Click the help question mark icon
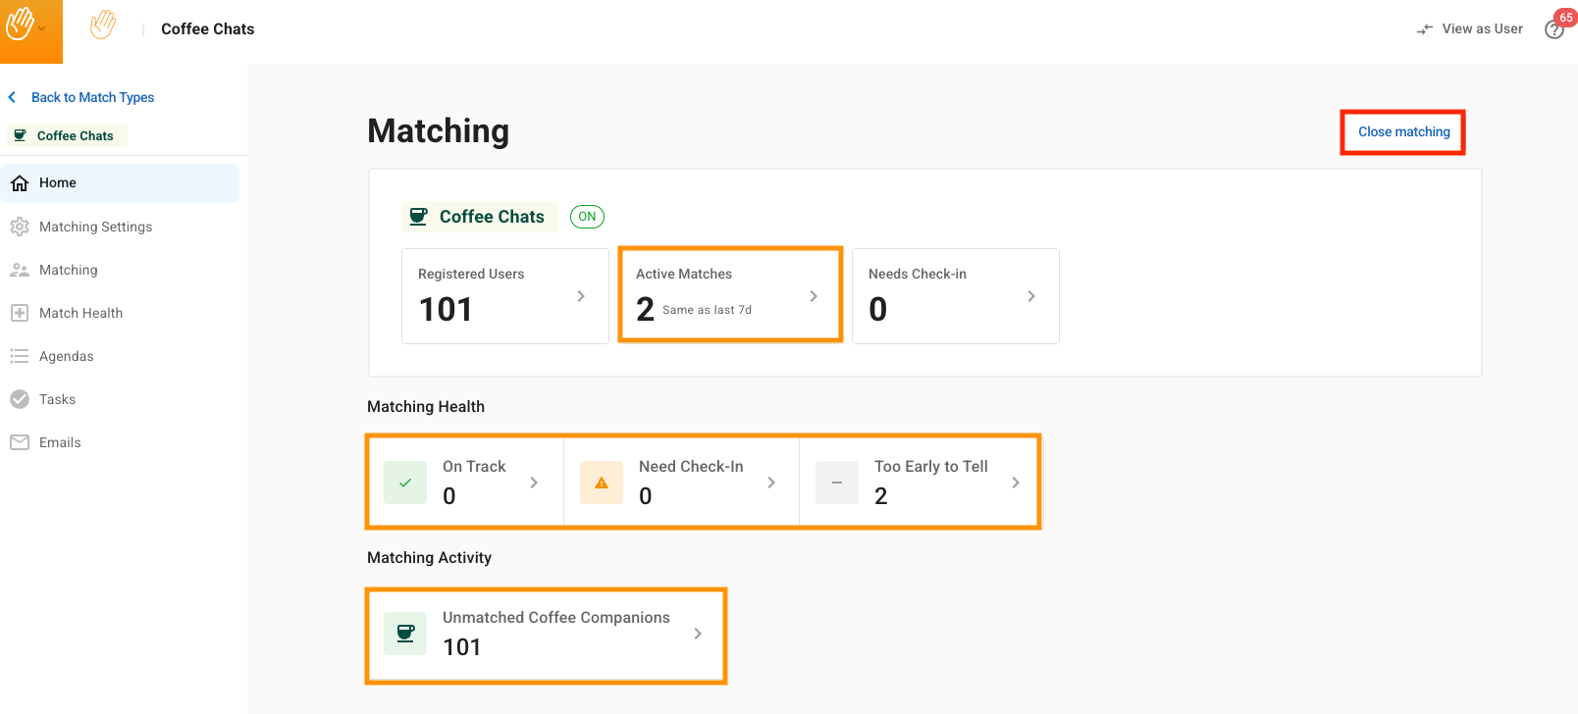The height and width of the screenshot is (714, 1578). [1553, 30]
